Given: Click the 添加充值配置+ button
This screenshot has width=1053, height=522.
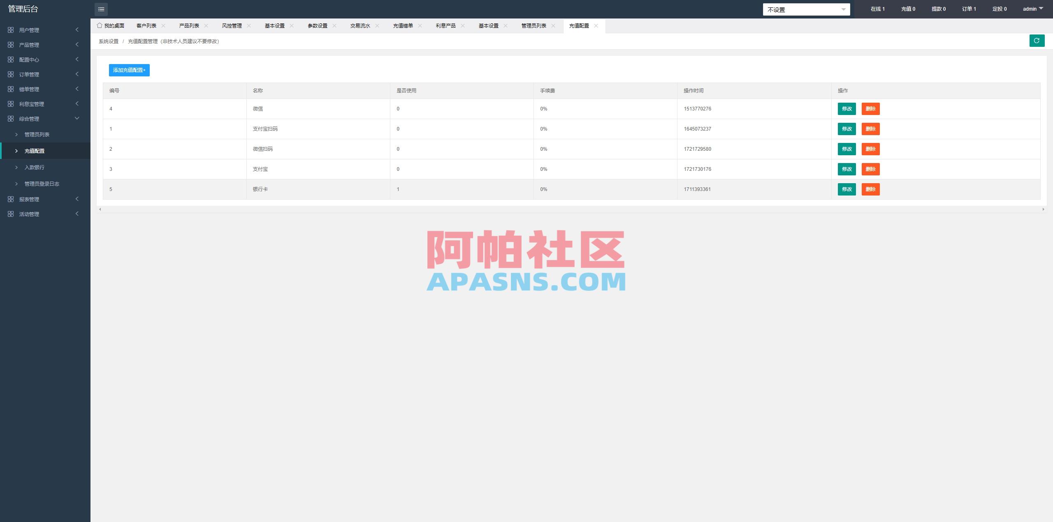Looking at the screenshot, I should click(x=129, y=70).
